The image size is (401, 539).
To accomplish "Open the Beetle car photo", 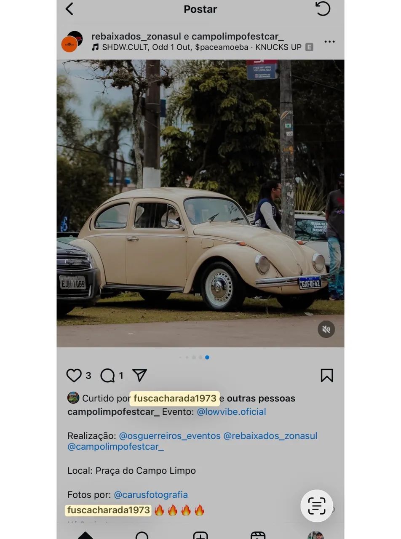I will click(200, 203).
